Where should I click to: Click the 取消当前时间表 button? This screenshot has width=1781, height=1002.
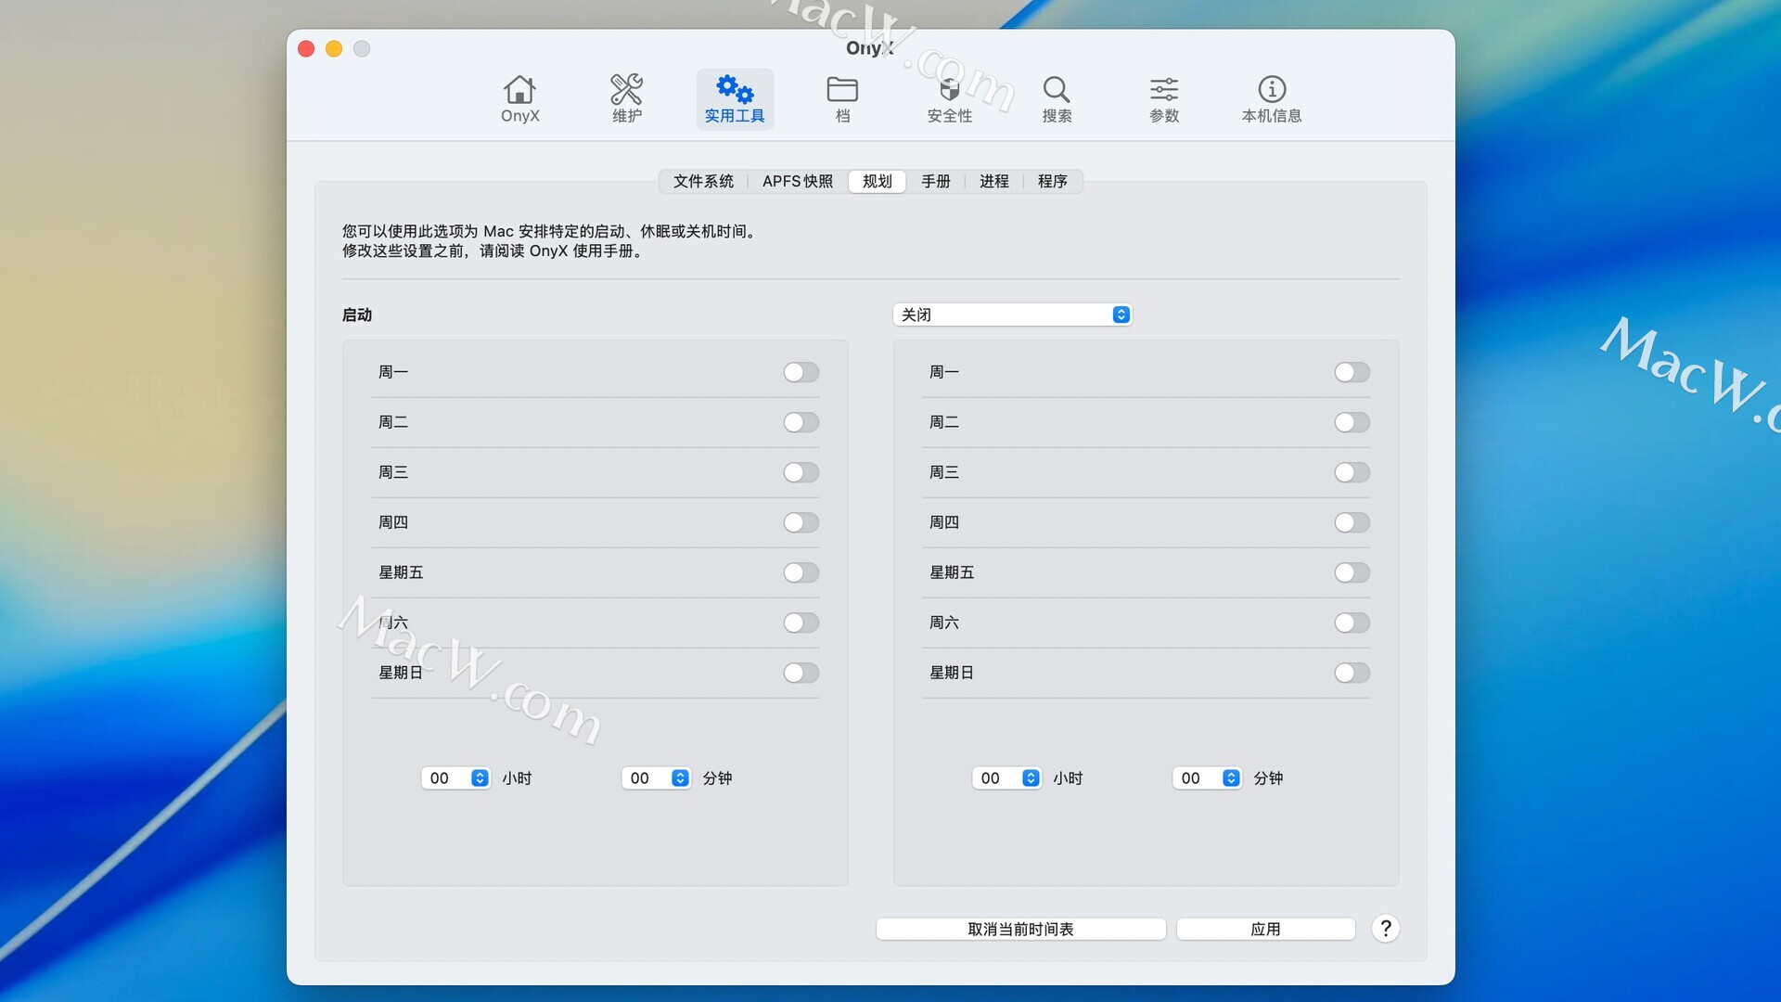click(1020, 929)
